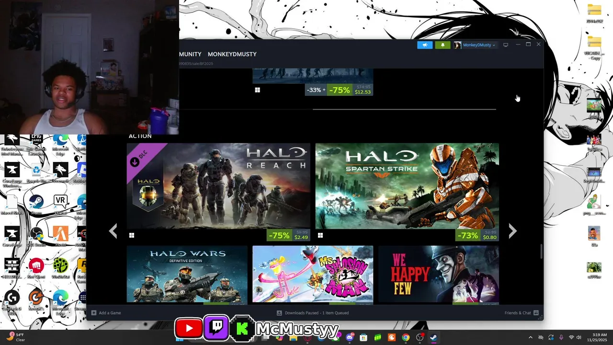Screen dimensions: 613x345
Task: Open Discord from the taskbar
Action: pyautogui.click(x=350, y=337)
